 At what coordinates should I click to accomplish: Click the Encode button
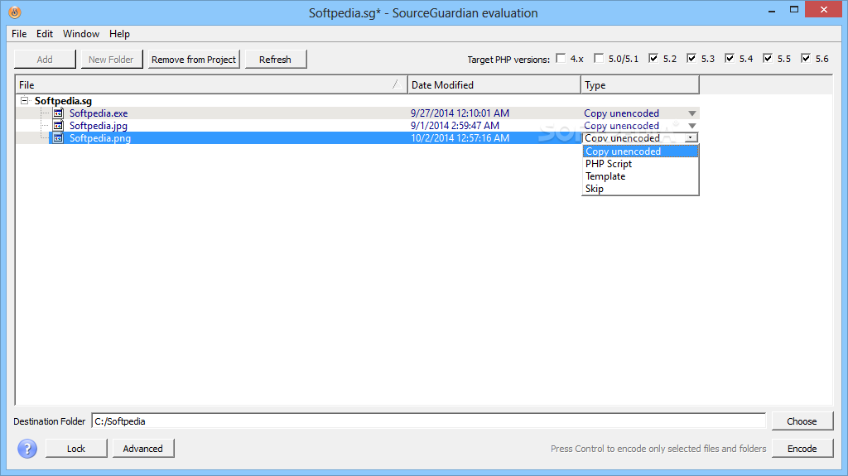click(x=802, y=449)
